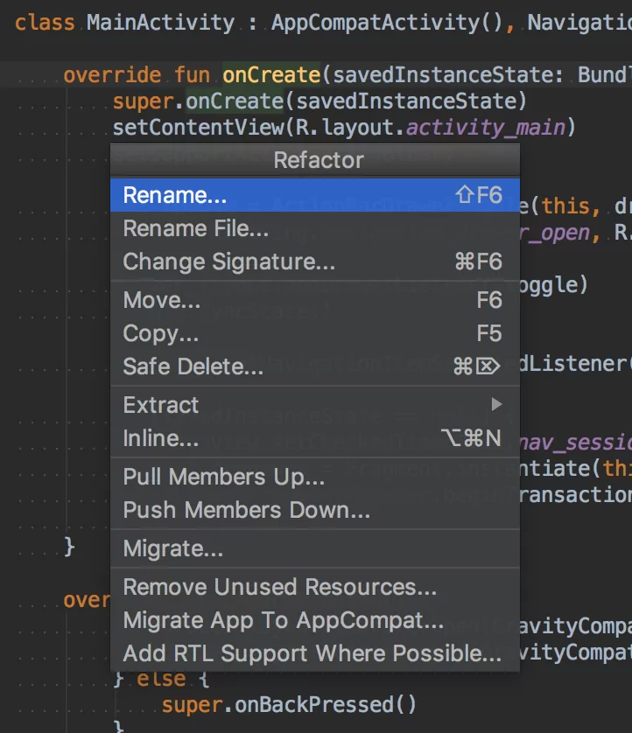Click MainActivity class name in code
Viewport: 632px width, 733px height.
(160, 23)
